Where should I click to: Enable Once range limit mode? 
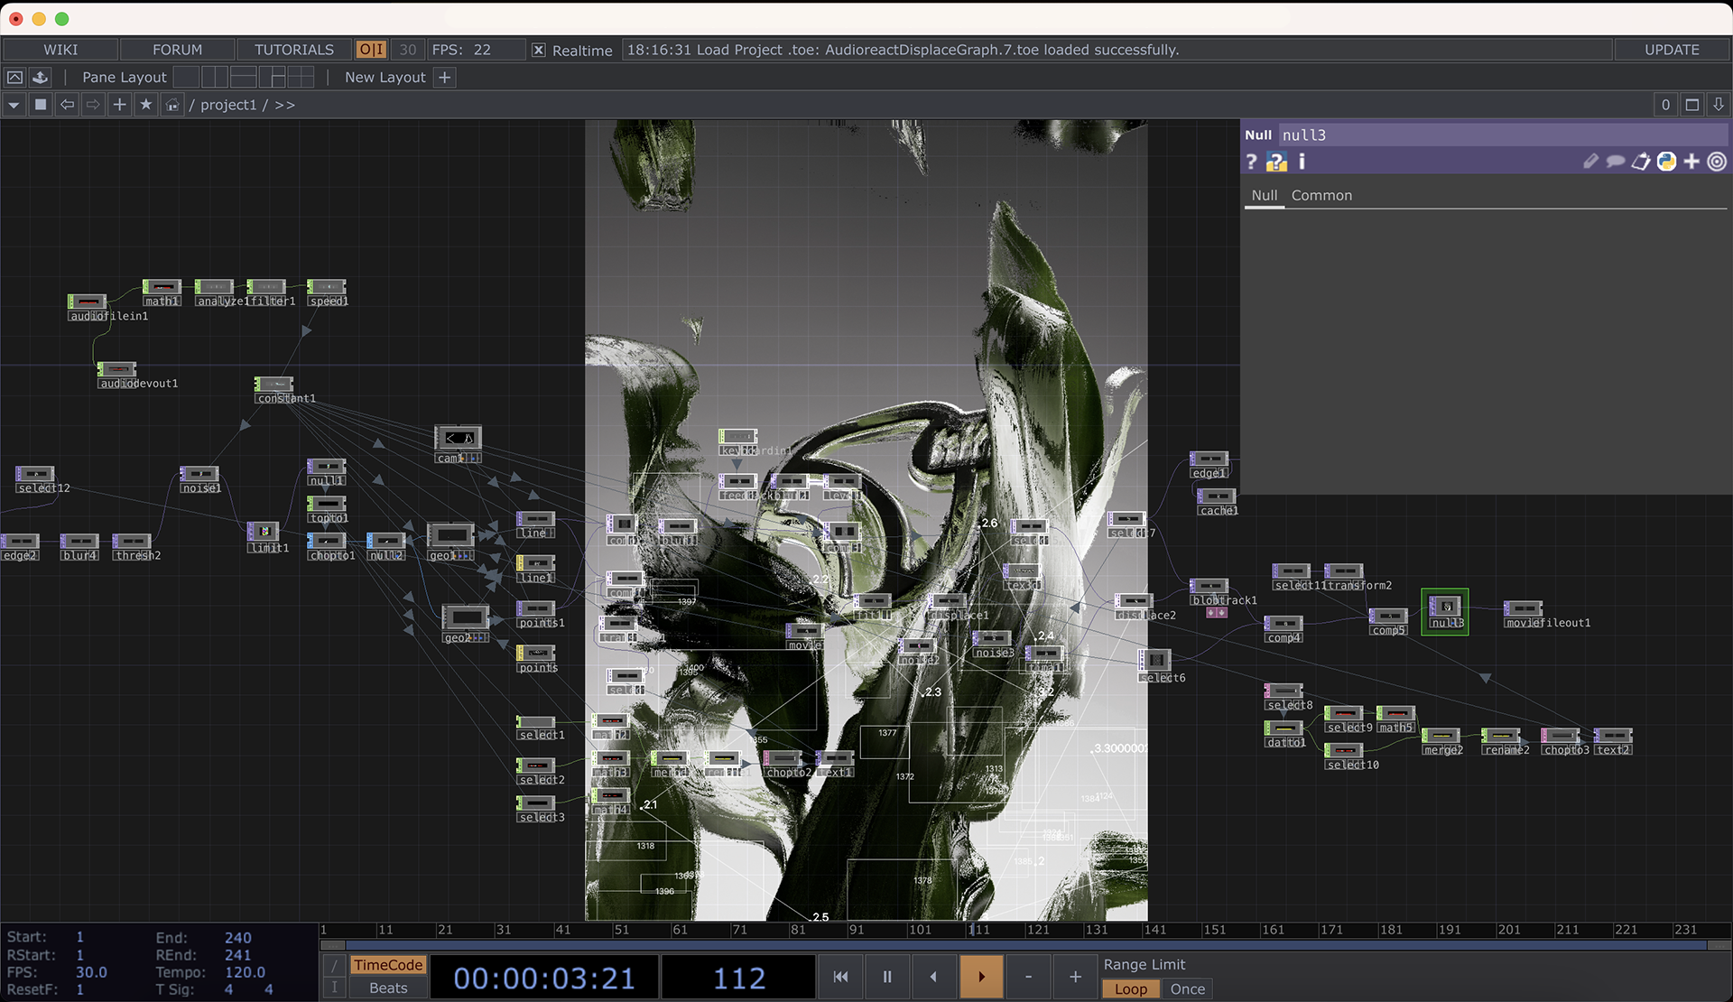pyautogui.click(x=1187, y=988)
